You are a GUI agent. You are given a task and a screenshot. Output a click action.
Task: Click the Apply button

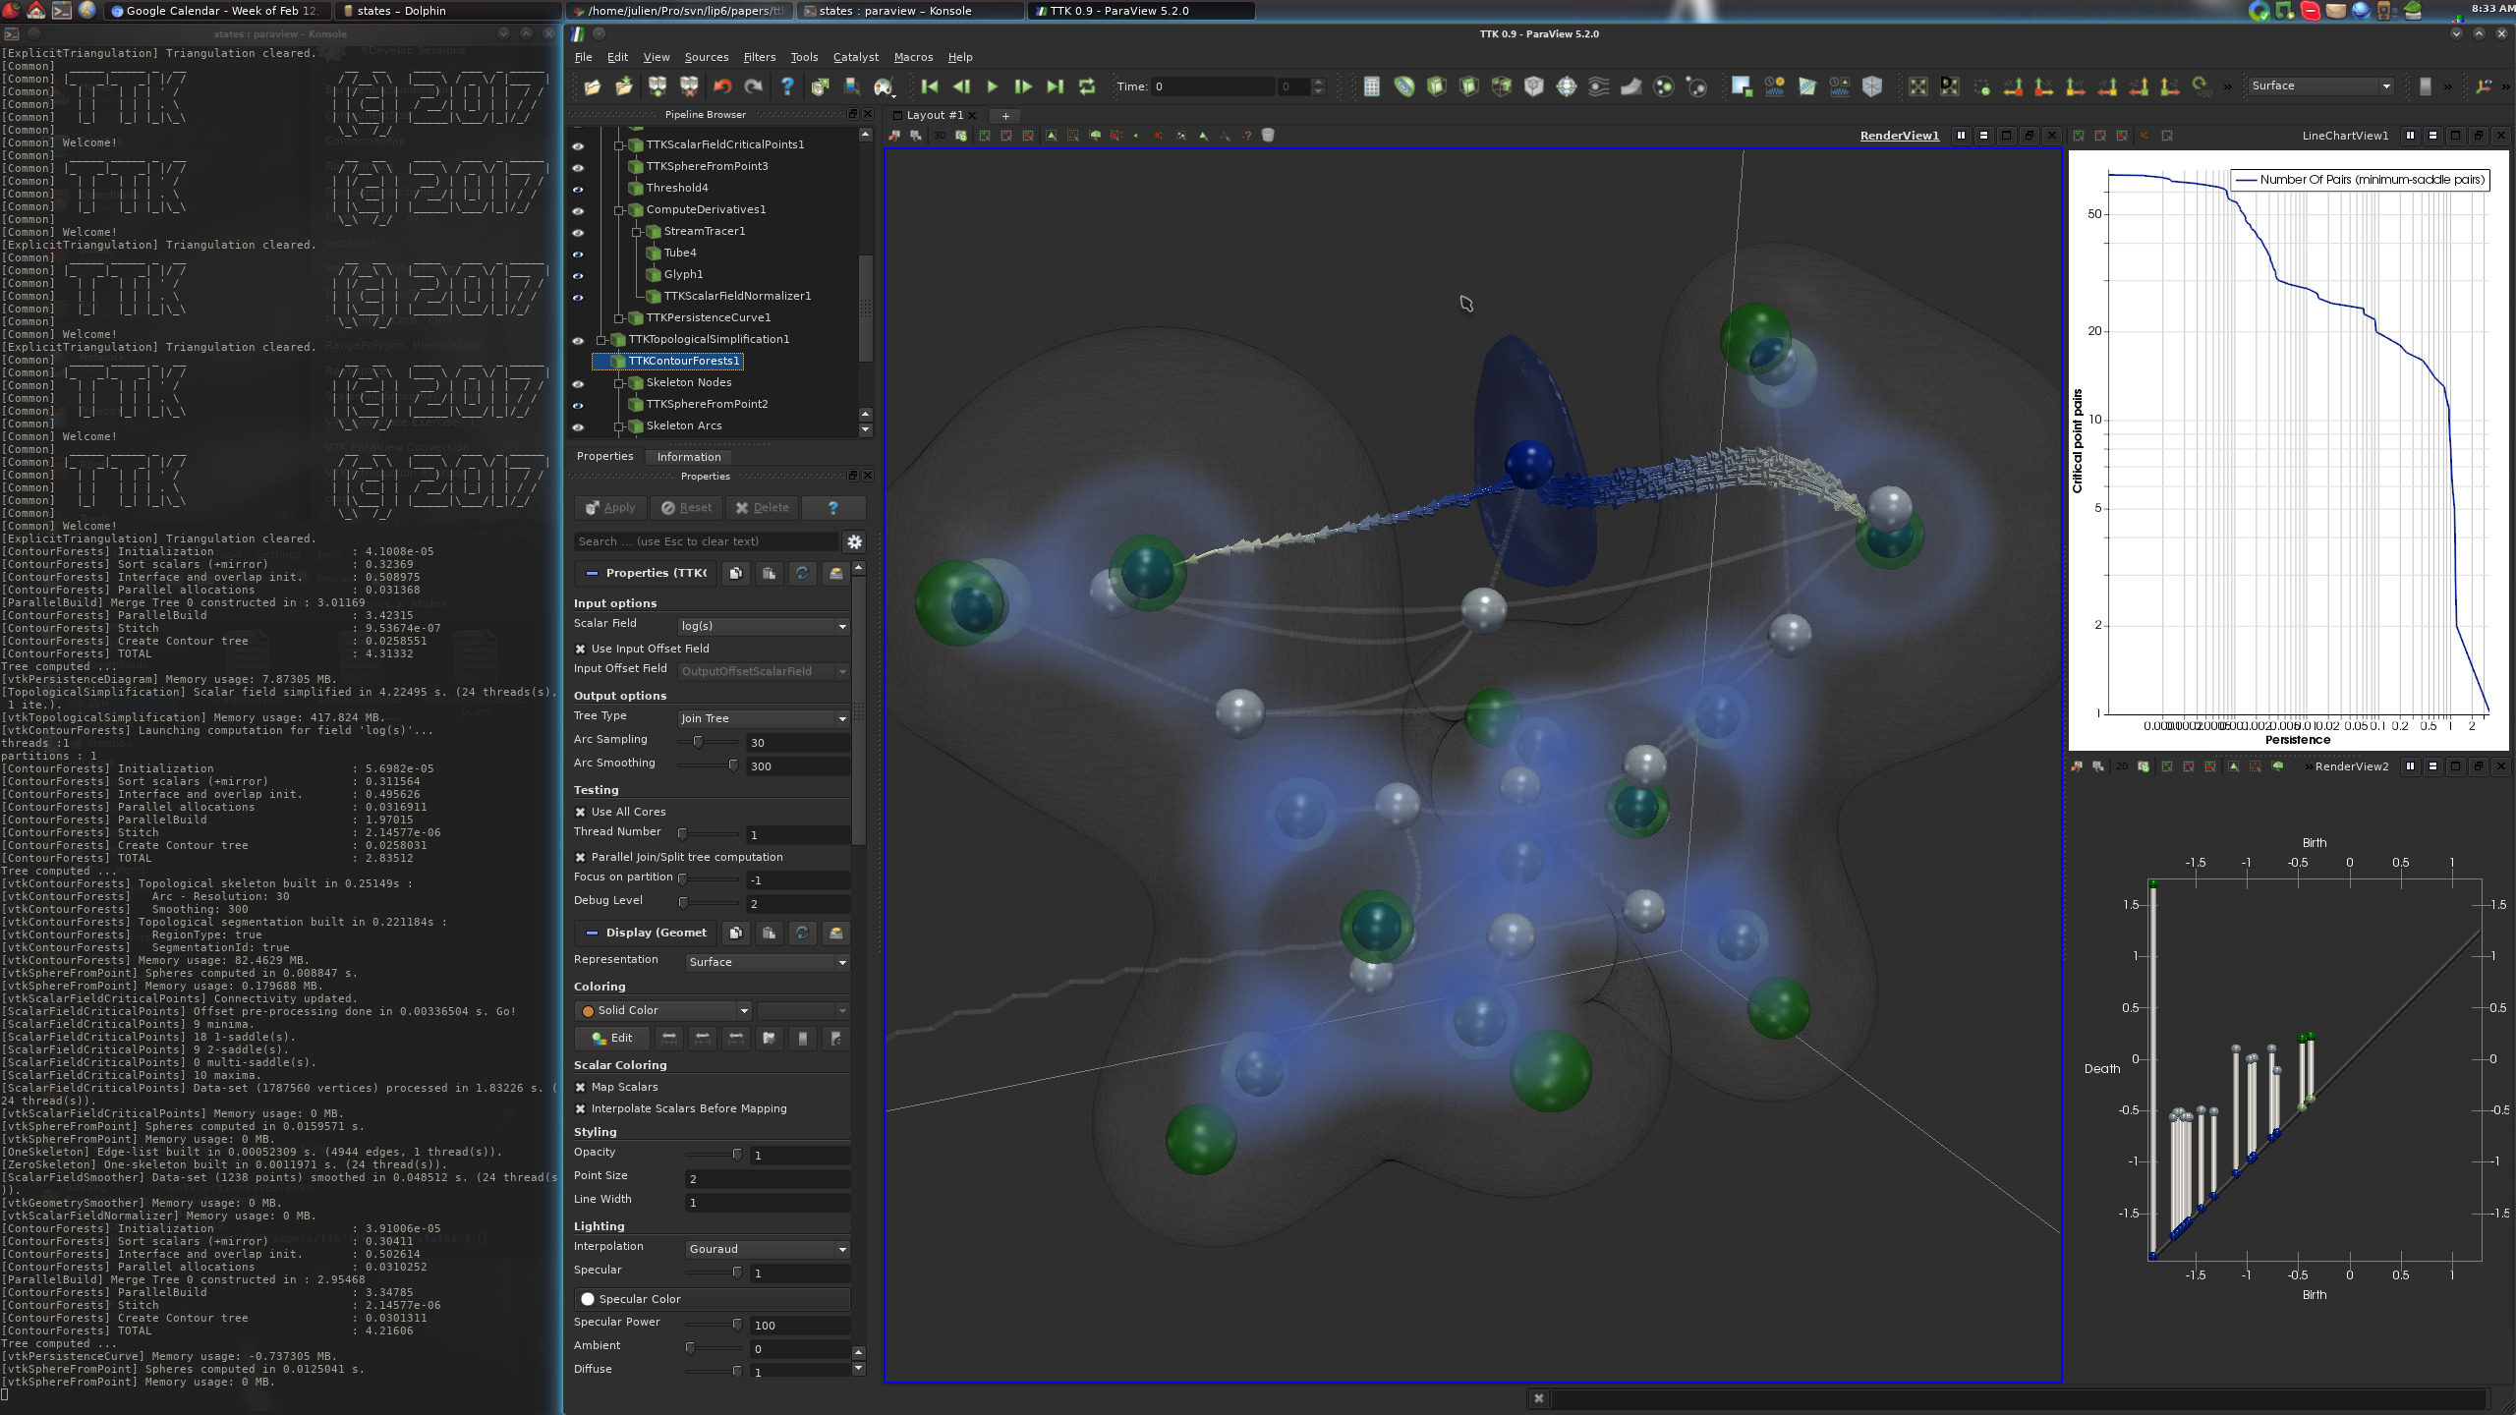610,508
